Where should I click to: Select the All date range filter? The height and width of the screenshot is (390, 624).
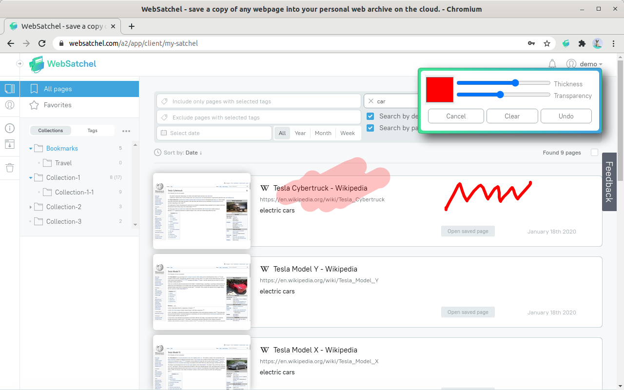[x=282, y=133]
